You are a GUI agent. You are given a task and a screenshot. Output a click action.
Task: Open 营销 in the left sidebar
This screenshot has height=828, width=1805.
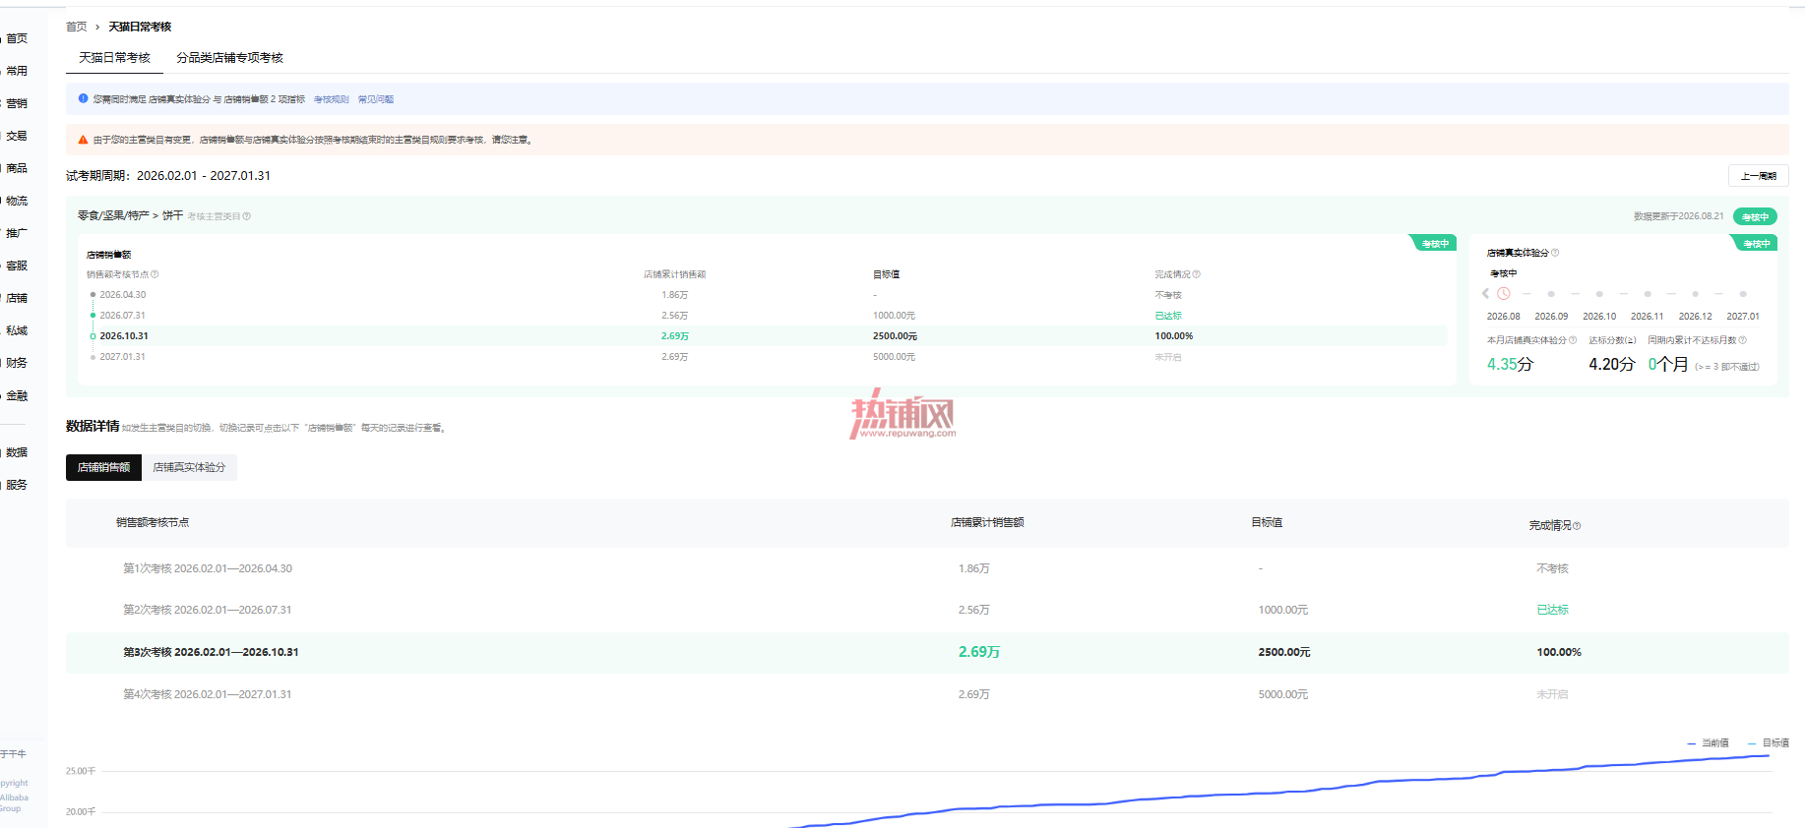point(17,103)
